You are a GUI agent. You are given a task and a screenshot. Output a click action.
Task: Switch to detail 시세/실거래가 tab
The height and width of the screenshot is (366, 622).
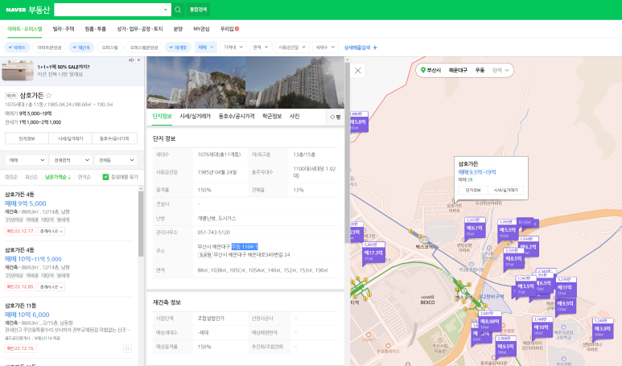(195, 116)
